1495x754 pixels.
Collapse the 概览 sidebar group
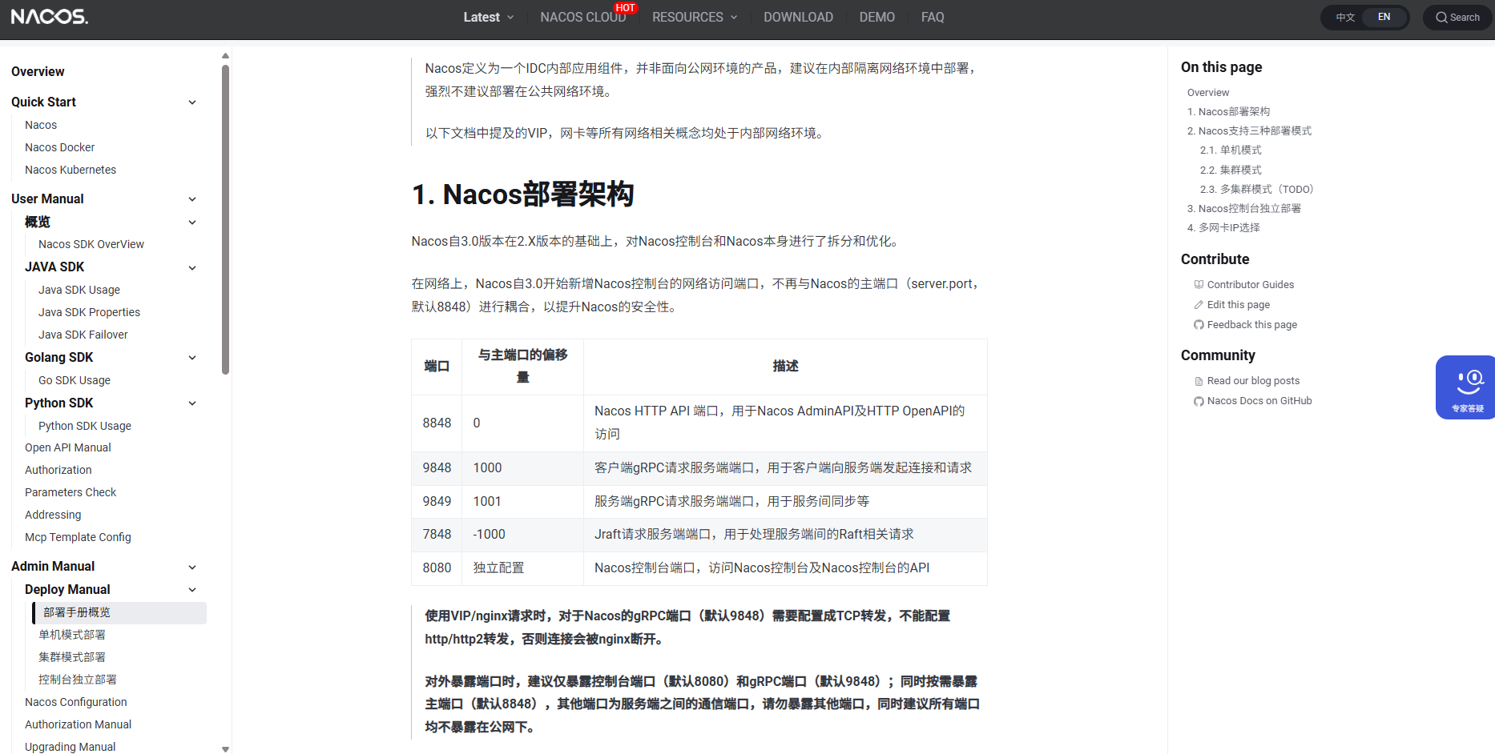[x=192, y=223]
